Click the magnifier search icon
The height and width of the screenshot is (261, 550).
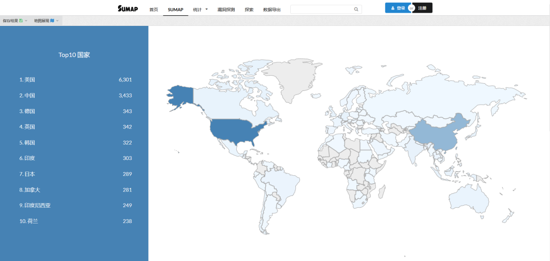pos(356,9)
